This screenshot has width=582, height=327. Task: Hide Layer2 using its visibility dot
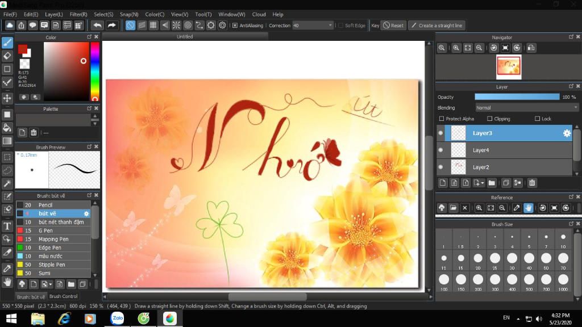tap(440, 167)
